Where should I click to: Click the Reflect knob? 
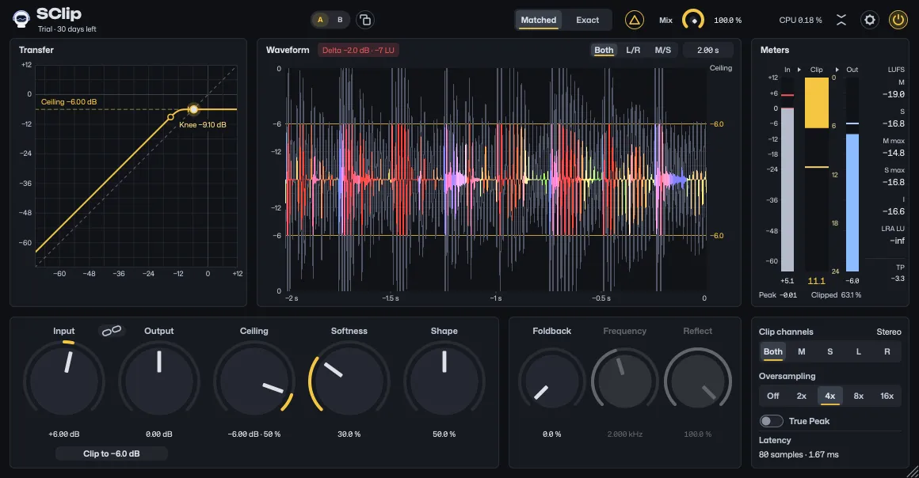pyautogui.click(x=697, y=381)
